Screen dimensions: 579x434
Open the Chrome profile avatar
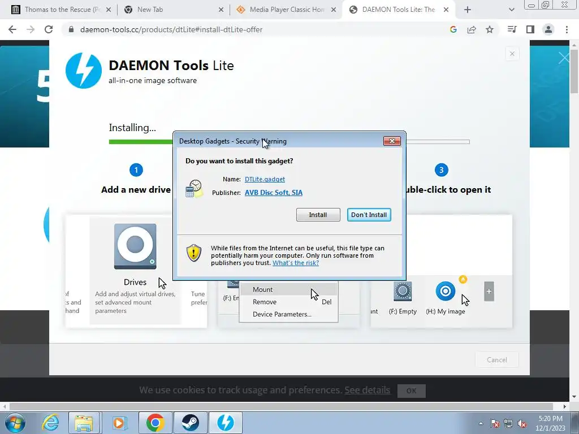[x=548, y=29]
